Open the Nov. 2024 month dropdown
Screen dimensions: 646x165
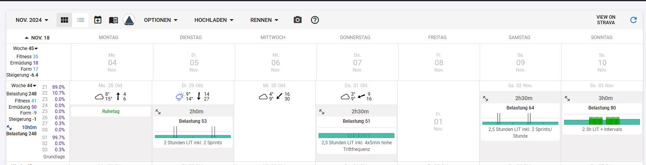32,20
